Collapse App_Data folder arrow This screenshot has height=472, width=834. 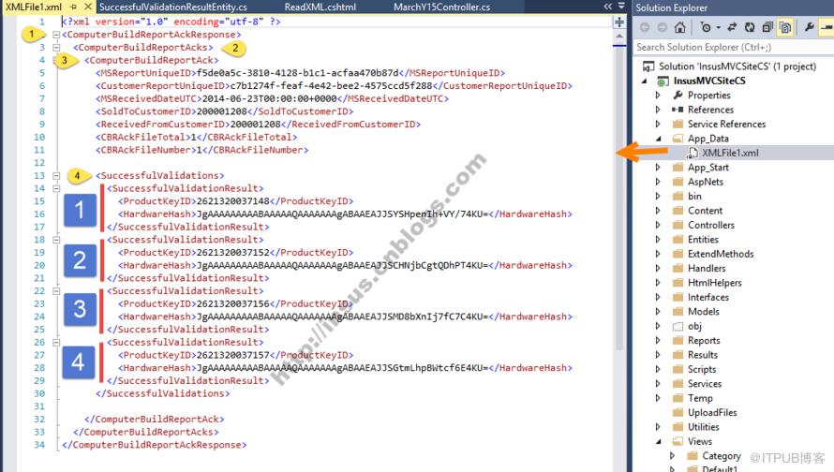659,139
